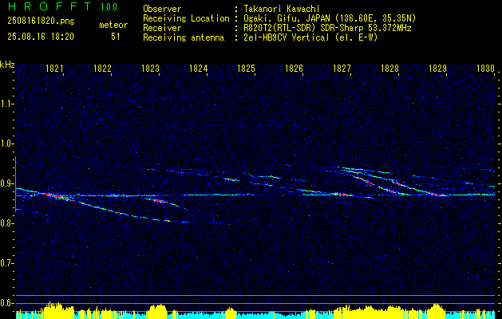This screenshot has width=502, height=319.
Task: Click the 2el-HB9CV Vertical antenna text
Action: pyautogui.click(x=311, y=37)
